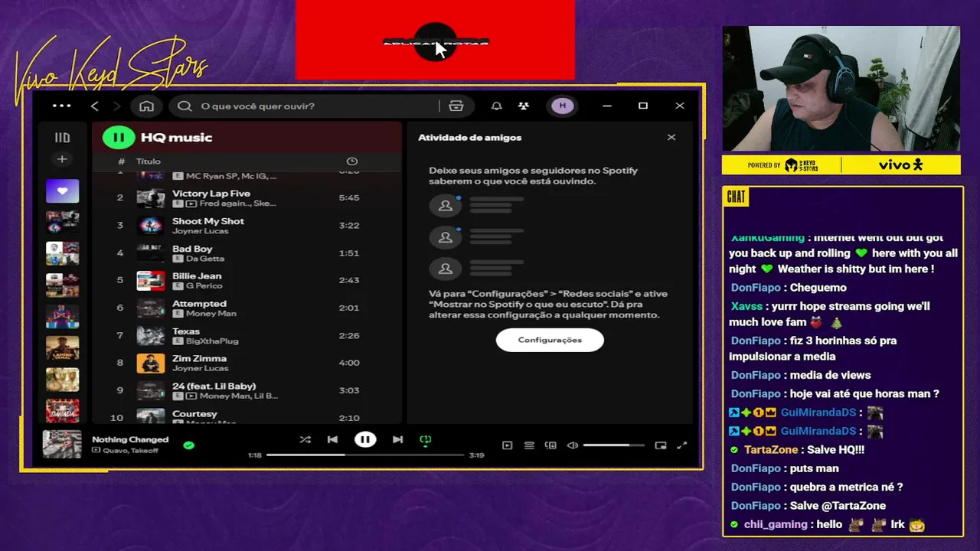980x551 pixels.
Task: Mute the volume speaker icon
Action: click(x=572, y=445)
